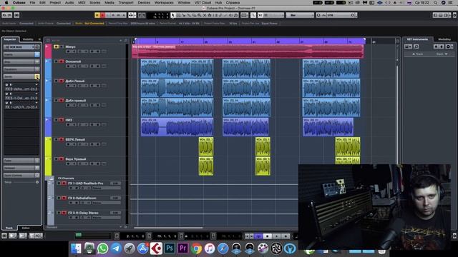This screenshot has height=257, width=458.
Task: Toggle record enable on FX 2-ValhallaRoom channel
Action: (64, 198)
